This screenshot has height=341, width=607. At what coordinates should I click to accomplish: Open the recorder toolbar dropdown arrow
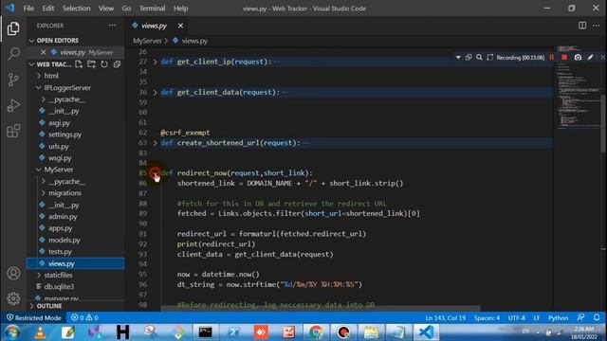pos(458,57)
